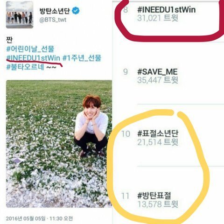Open the #어린이날_선물 hashtag

[30, 49]
